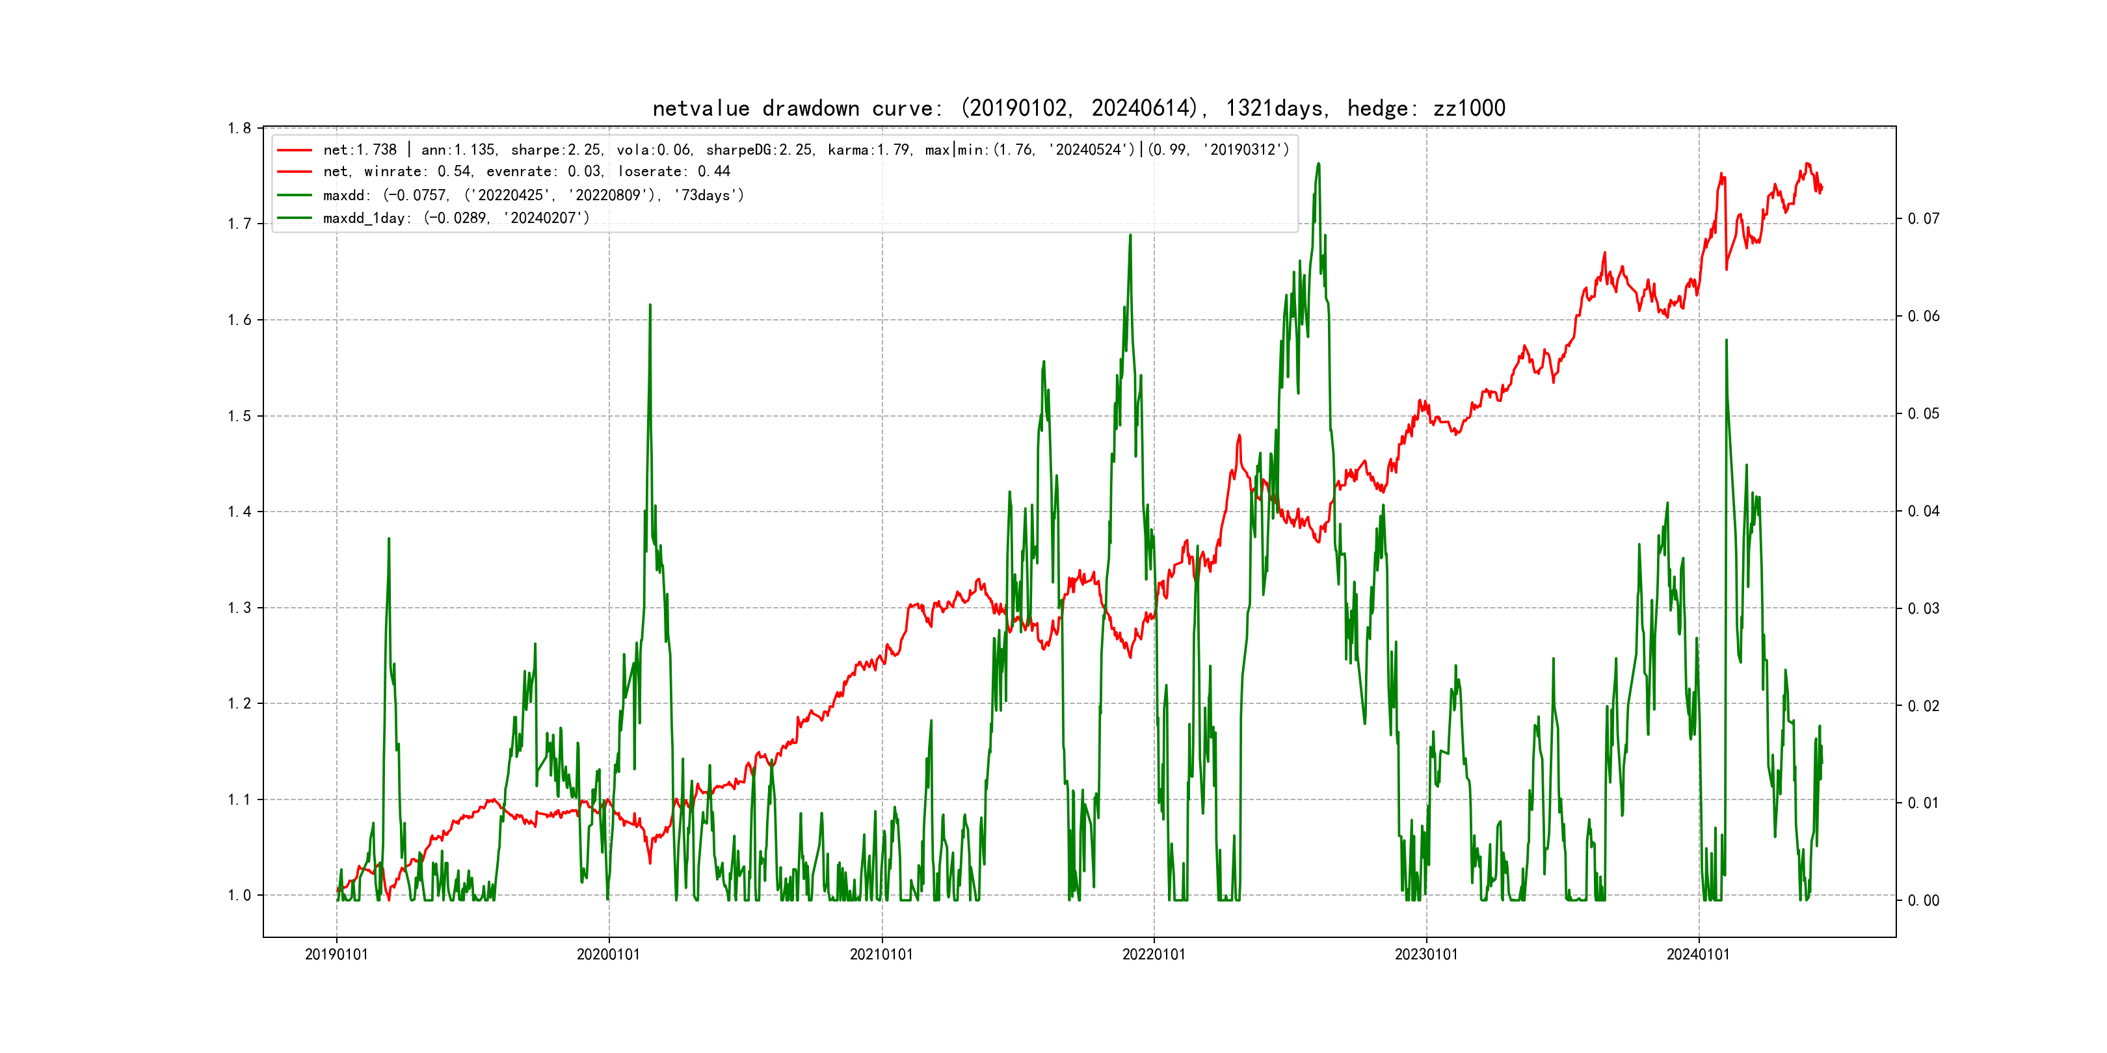Click the 20220101 x-axis date label

[x=1153, y=955]
